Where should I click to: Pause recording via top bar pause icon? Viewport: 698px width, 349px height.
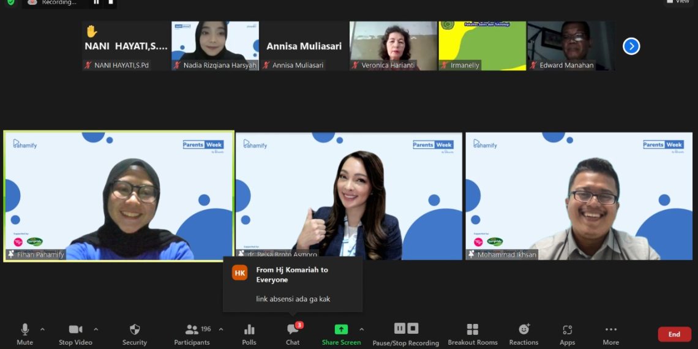coord(96,2)
